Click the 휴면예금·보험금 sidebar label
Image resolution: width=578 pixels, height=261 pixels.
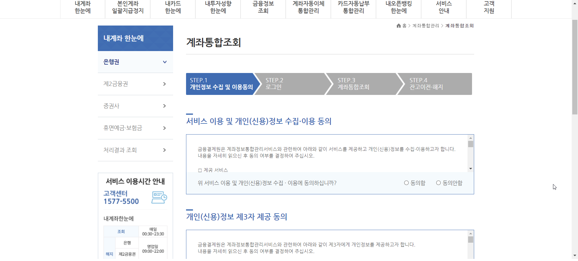tap(123, 128)
